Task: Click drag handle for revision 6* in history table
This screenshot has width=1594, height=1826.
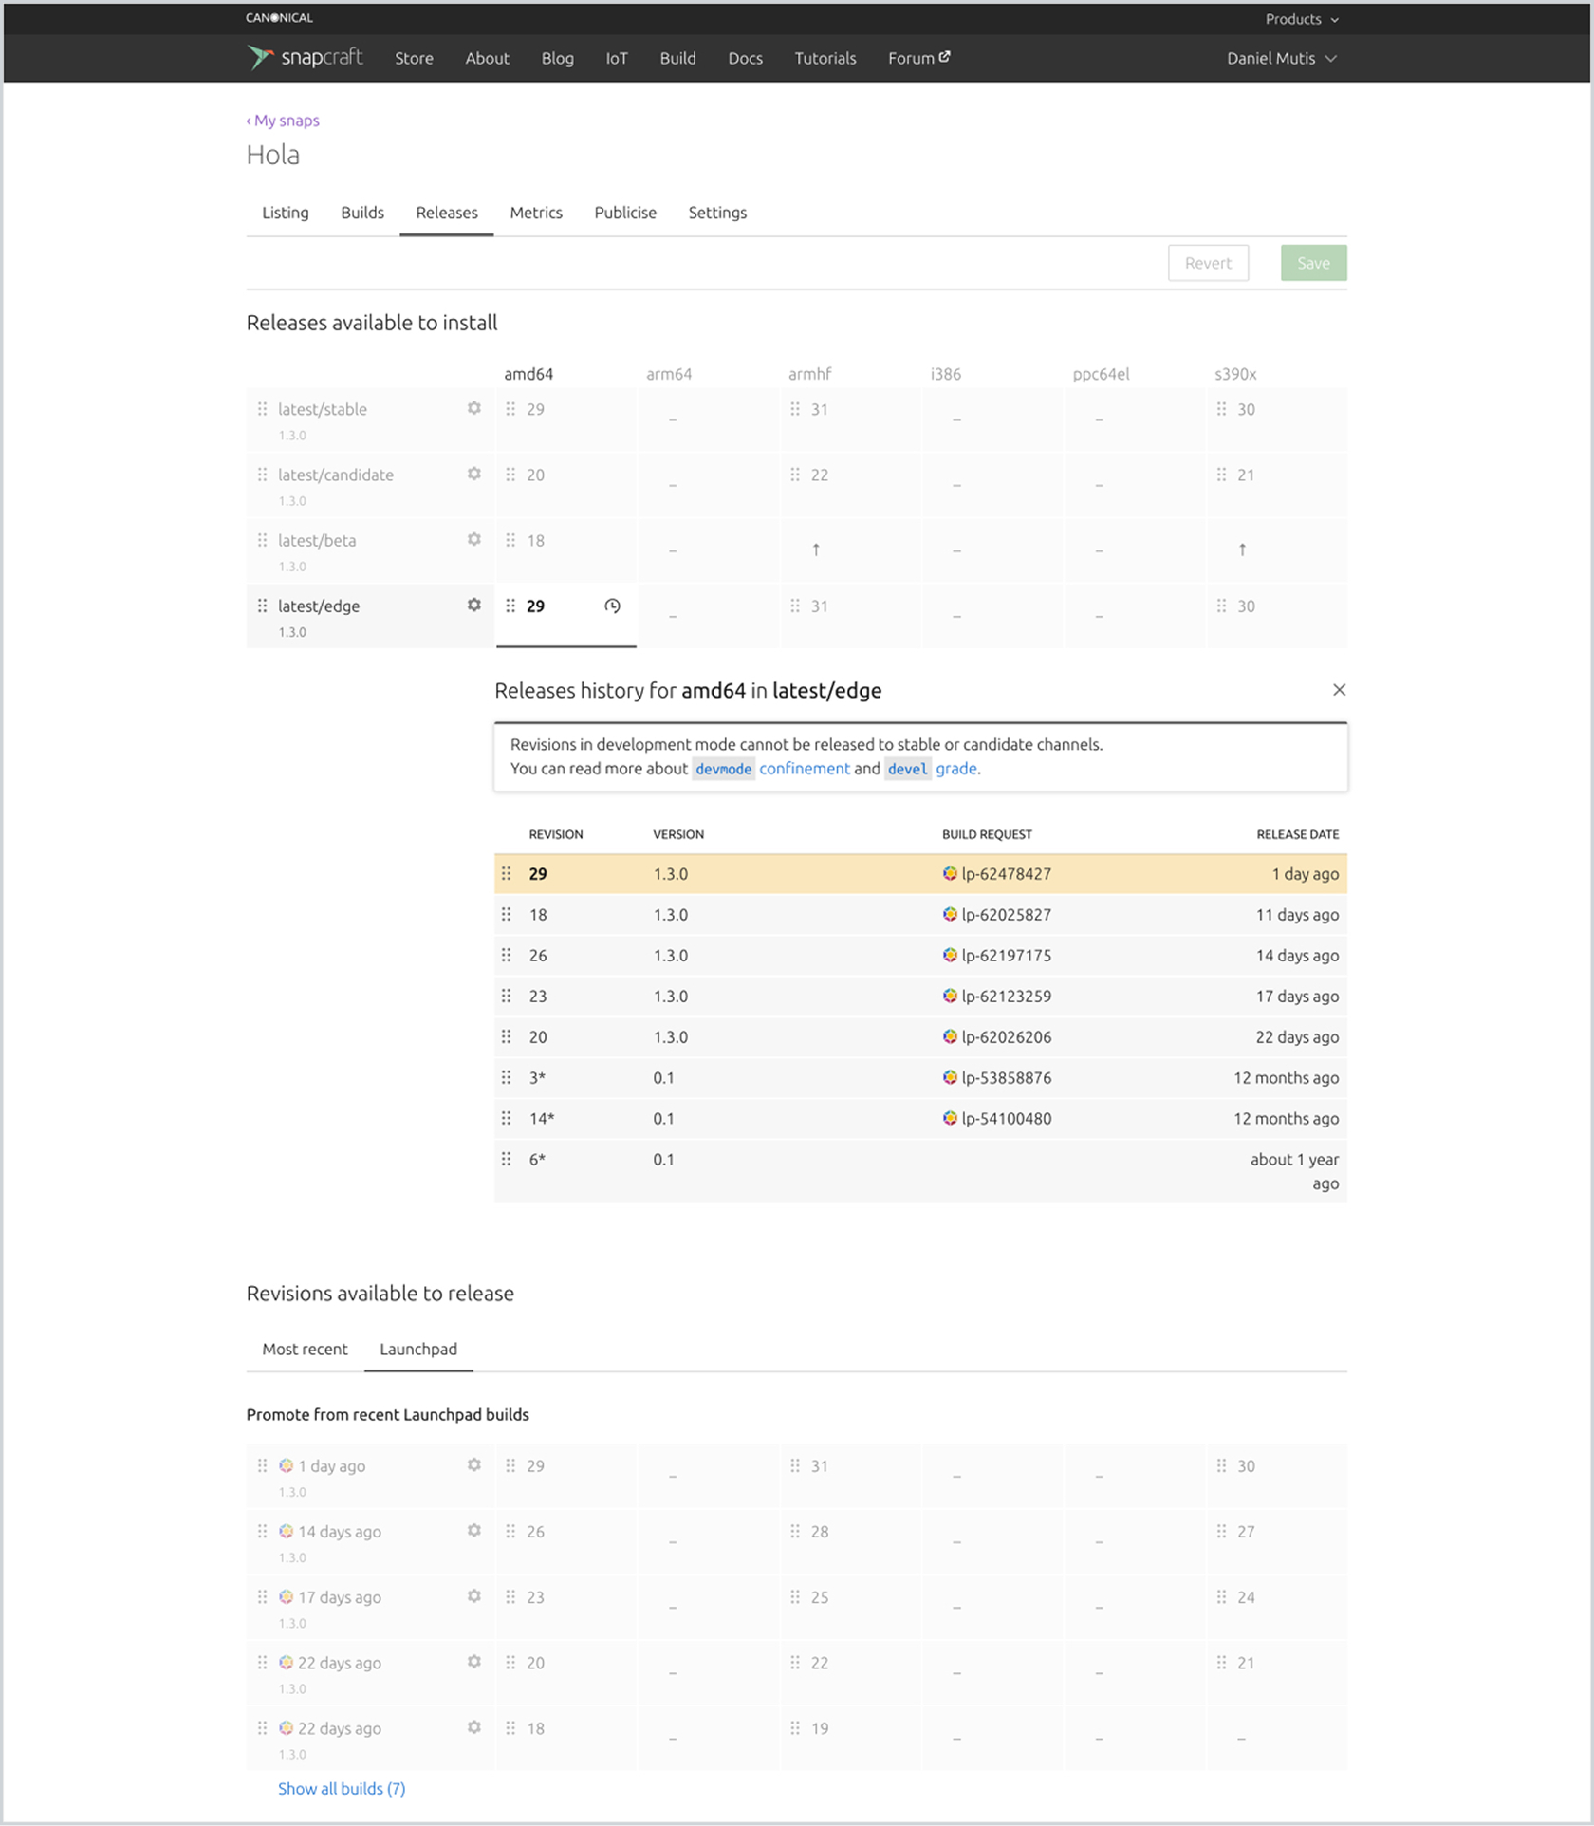Action: coord(507,1159)
